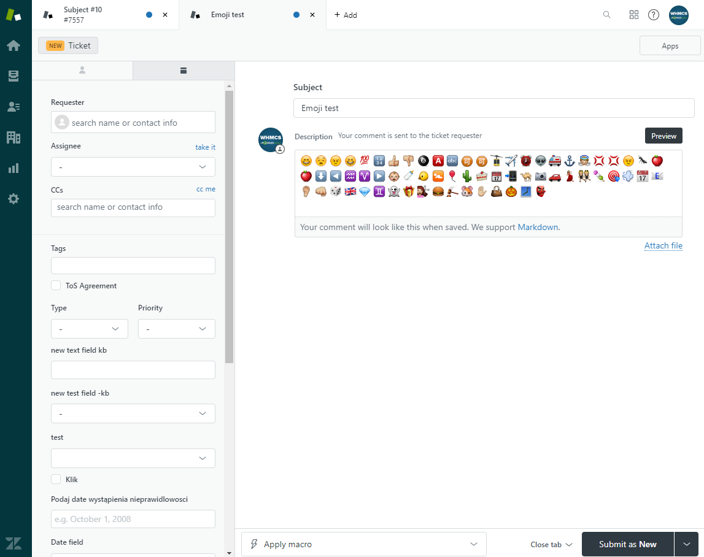Open the Customers icon in sidebar
704x557 pixels.
(14, 106)
